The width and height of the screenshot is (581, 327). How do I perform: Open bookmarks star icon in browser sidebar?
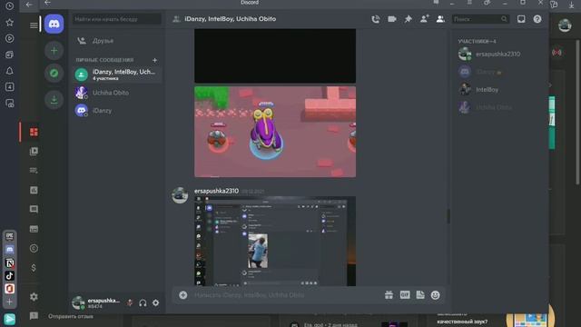coord(10,23)
